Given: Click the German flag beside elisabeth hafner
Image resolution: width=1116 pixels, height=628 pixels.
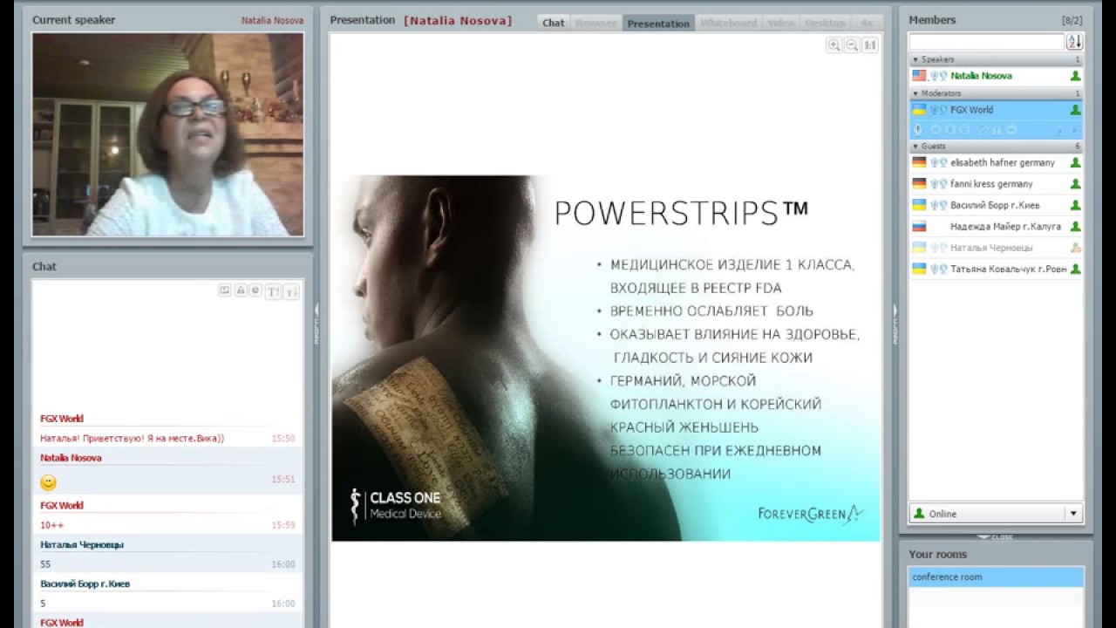Looking at the screenshot, I should coord(919,162).
